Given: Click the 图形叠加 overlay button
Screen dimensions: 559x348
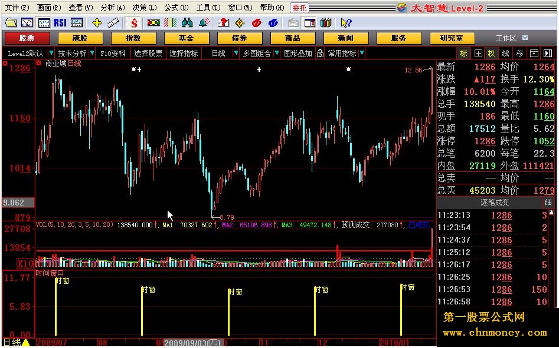Looking at the screenshot, I should (x=298, y=54).
